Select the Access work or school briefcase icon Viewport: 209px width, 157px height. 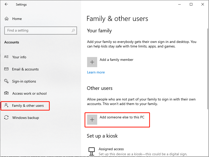[x=6, y=93]
